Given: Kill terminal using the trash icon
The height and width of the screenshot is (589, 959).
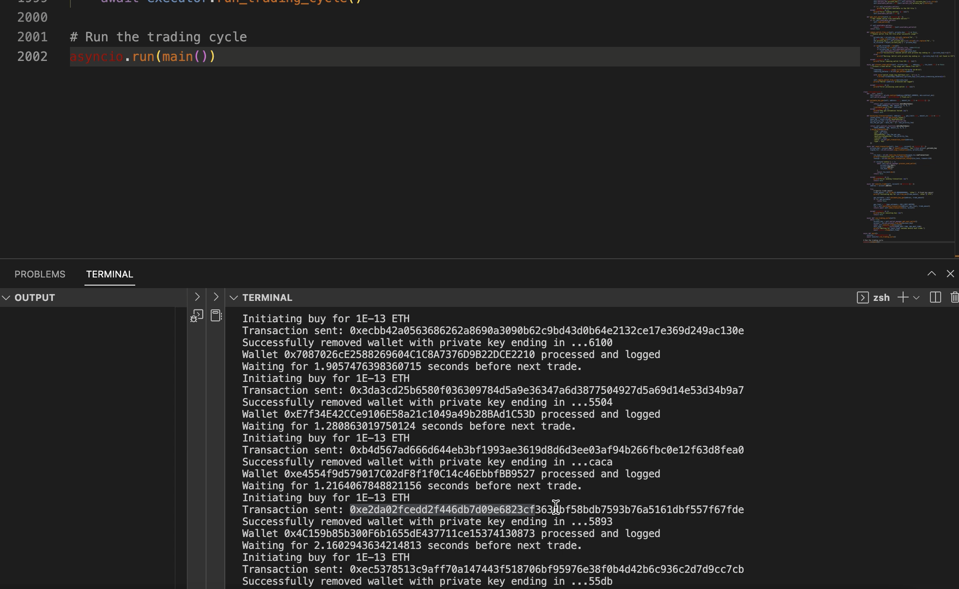Looking at the screenshot, I should 954,297.
